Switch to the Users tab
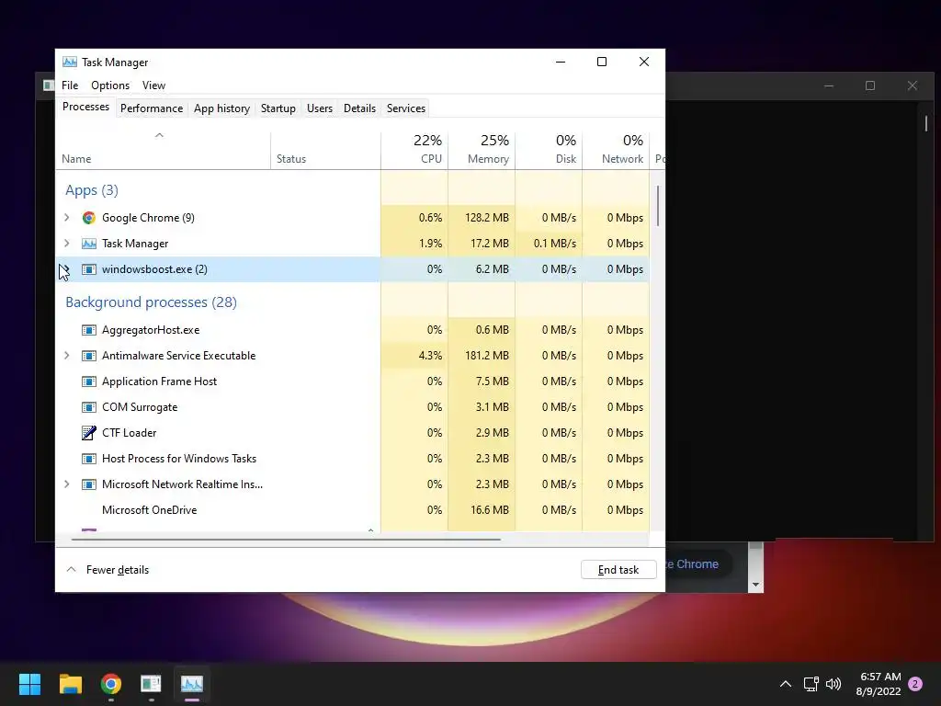Viewport: 941px width, 706px height. click(320, 108)
